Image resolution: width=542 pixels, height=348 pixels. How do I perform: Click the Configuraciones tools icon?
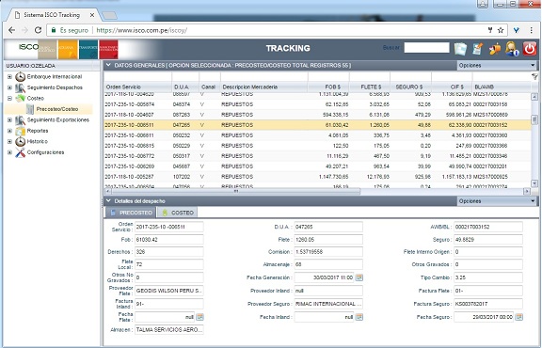coord(21,152)
